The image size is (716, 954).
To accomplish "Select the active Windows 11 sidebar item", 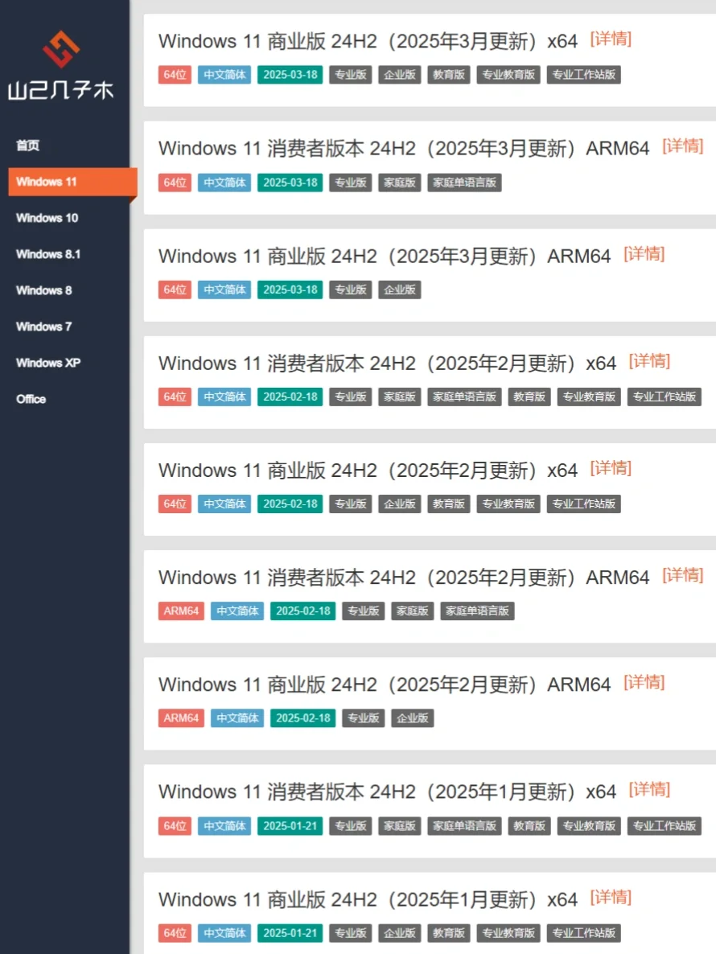I will 48,182.
